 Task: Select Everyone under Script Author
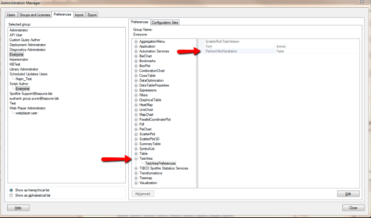click(x=22, y=89)
